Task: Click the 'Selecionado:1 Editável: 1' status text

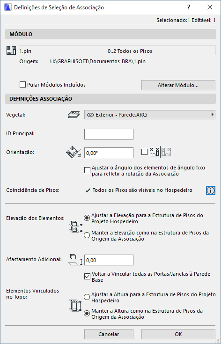Action: (x=186, y=21)
